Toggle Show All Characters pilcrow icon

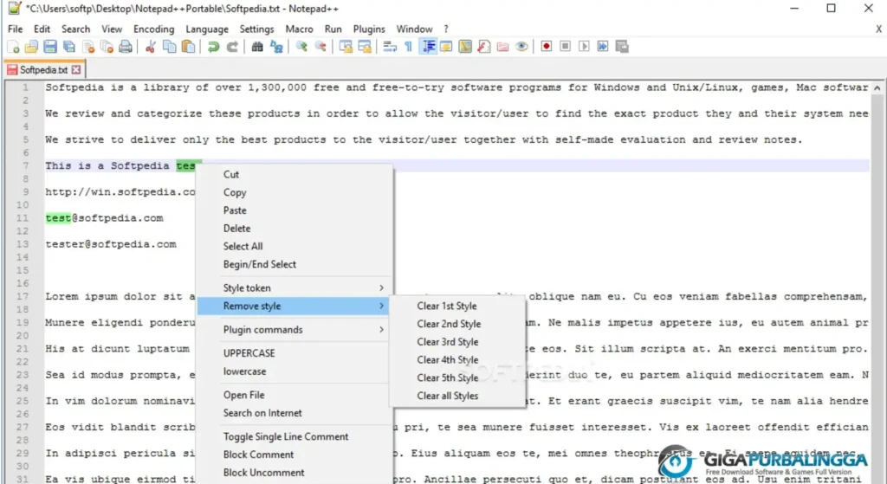coord(409,47)
